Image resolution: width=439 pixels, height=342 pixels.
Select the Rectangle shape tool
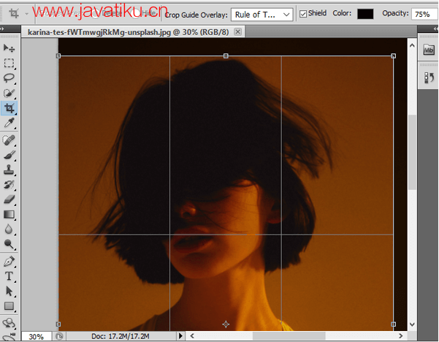[x=9, y=306]
